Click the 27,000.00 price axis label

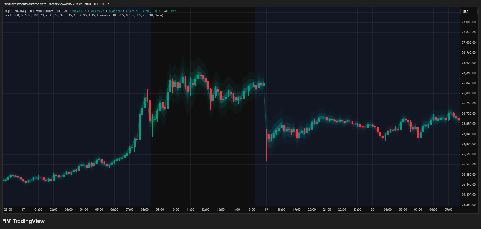(x=469, y=43)
